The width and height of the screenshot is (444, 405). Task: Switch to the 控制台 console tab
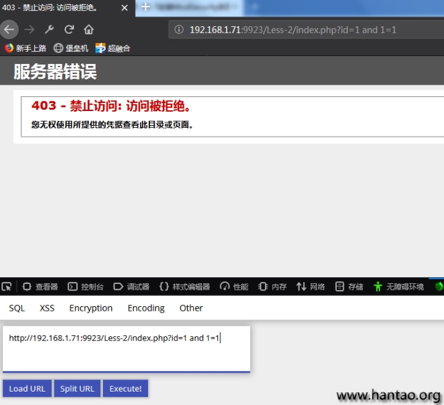(x=86, y=287)
